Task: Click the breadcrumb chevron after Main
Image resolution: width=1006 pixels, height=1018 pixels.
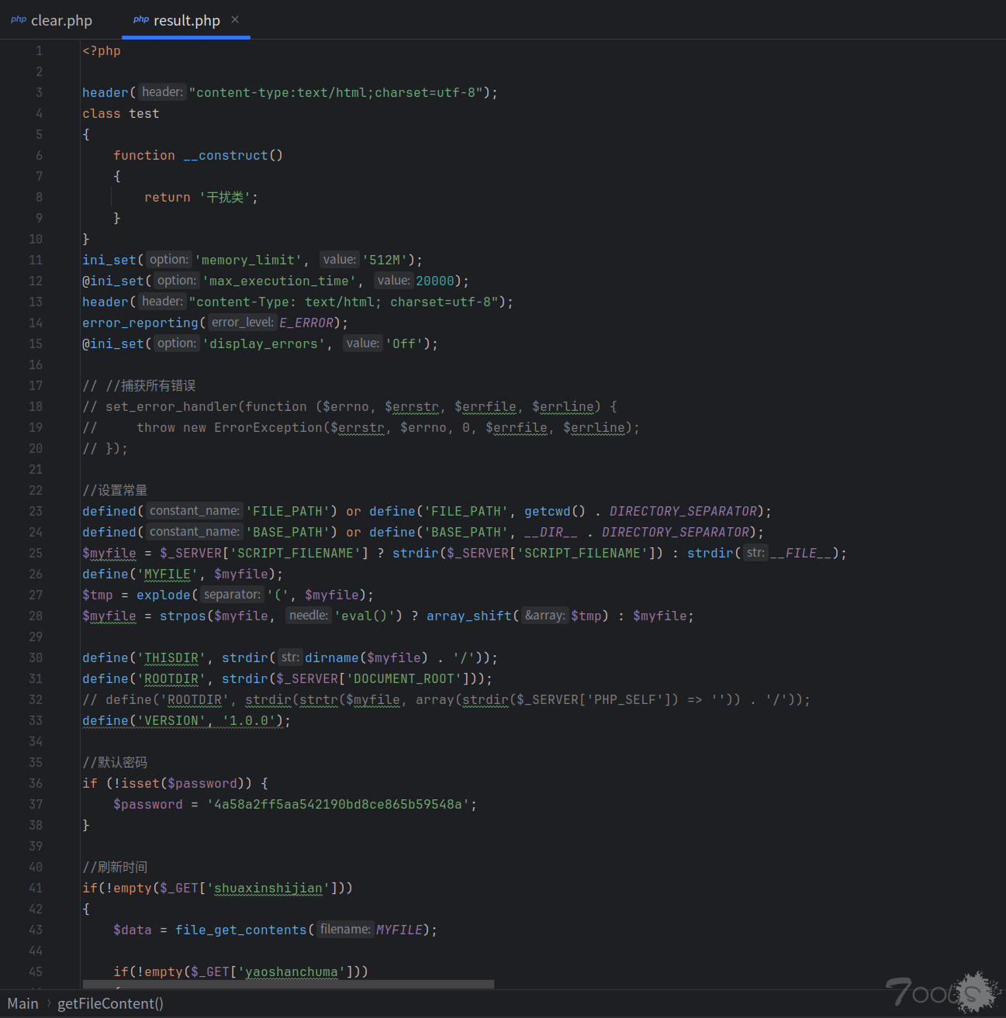Action: pos(48,1003)
